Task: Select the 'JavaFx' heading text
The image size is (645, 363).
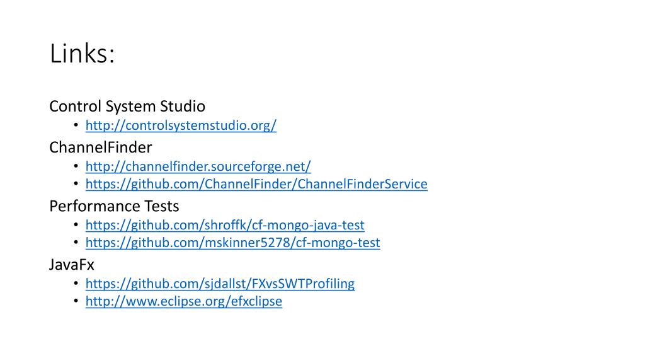Action: pyautogui.click(x=72, y=264)
